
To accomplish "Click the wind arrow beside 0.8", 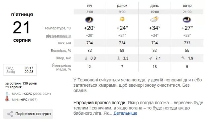I will point(86,58).
